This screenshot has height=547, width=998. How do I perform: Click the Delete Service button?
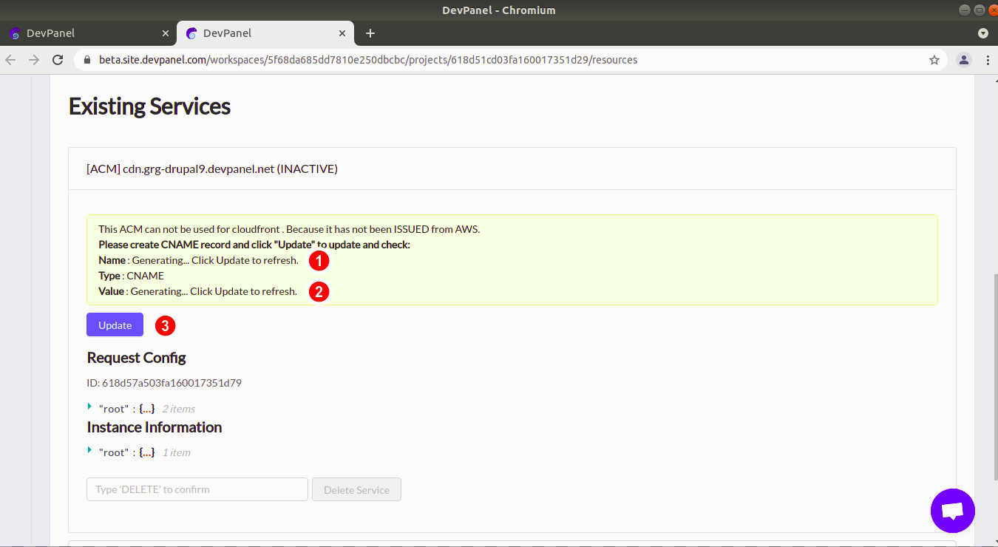pyautogui.click(x=356, y=489)
